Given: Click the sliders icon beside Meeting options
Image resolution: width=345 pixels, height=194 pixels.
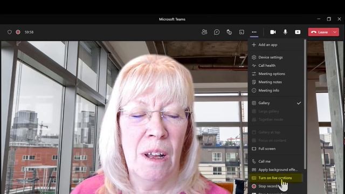Looking at the screenshot, I should pos(254,74).
